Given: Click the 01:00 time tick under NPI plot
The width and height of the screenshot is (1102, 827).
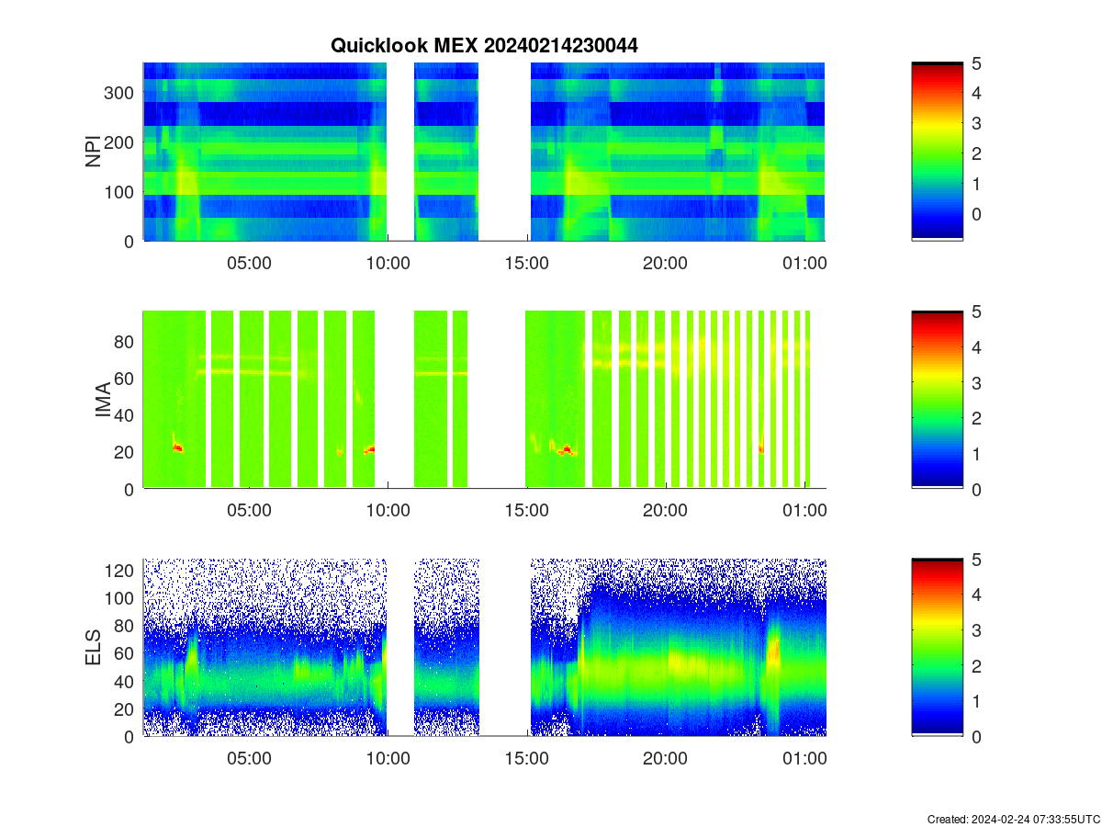Looking at the screenshot, I should (804, 262).
